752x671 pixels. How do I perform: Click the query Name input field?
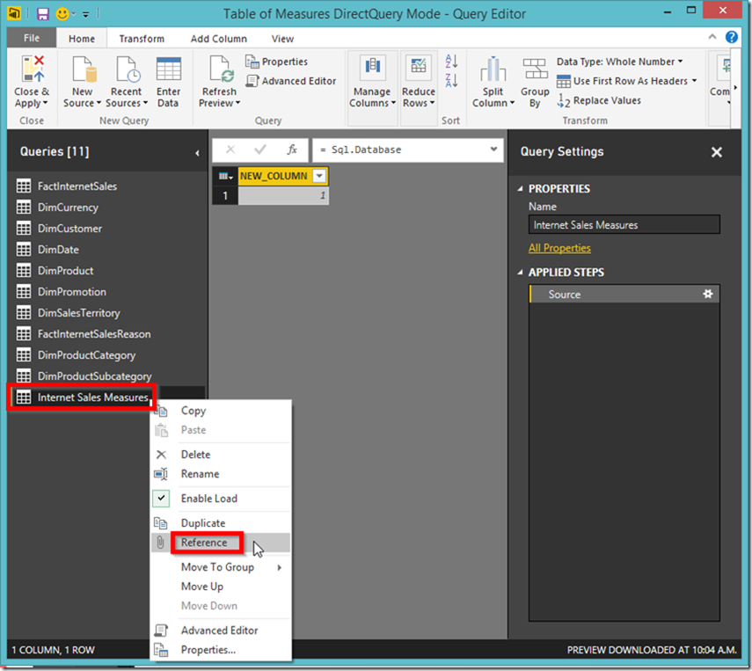[624, 224]
